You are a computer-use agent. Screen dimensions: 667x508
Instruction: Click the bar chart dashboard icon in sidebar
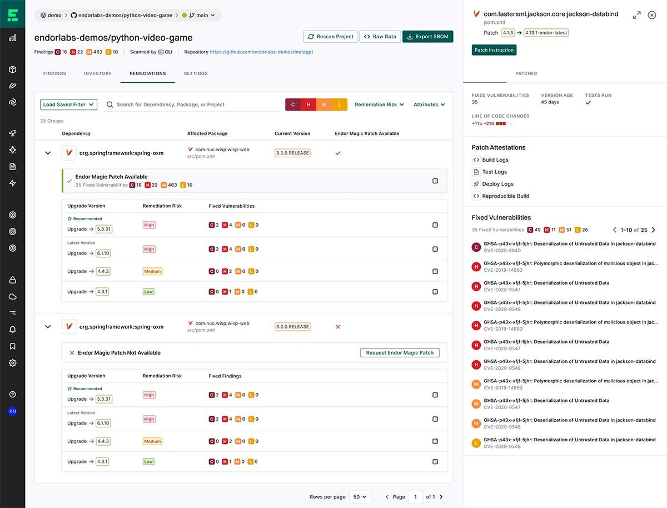click(12, 38)
